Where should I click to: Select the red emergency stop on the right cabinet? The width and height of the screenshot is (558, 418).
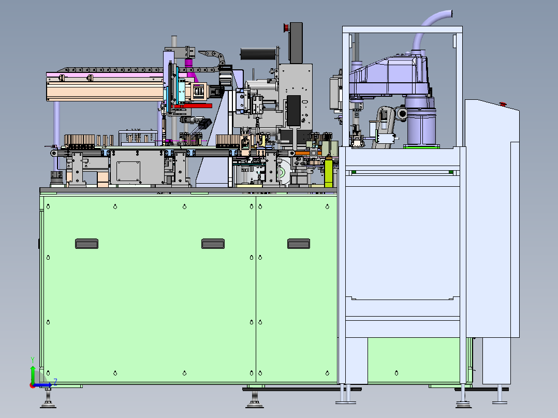click(503, 104)
